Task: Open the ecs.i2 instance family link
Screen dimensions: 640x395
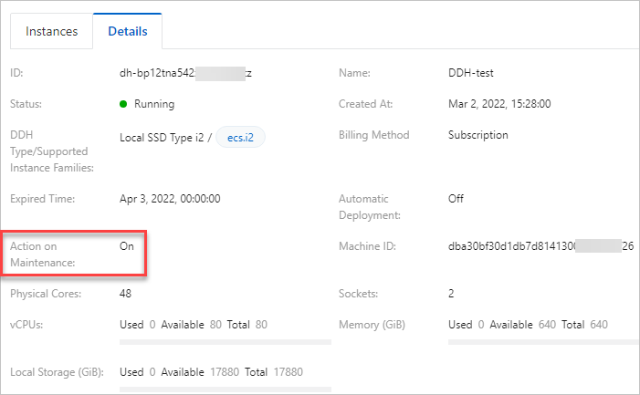Action: pos(240,138)
